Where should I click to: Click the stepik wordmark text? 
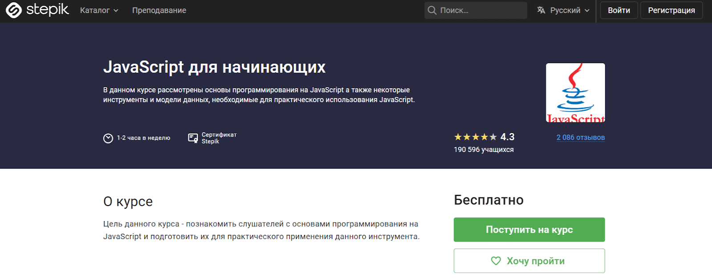48,10
